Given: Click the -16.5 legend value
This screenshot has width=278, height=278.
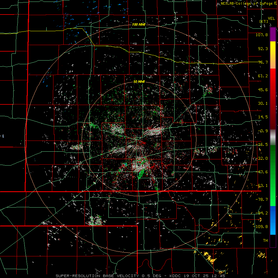Looking at the screenshot, I should 262,145.
